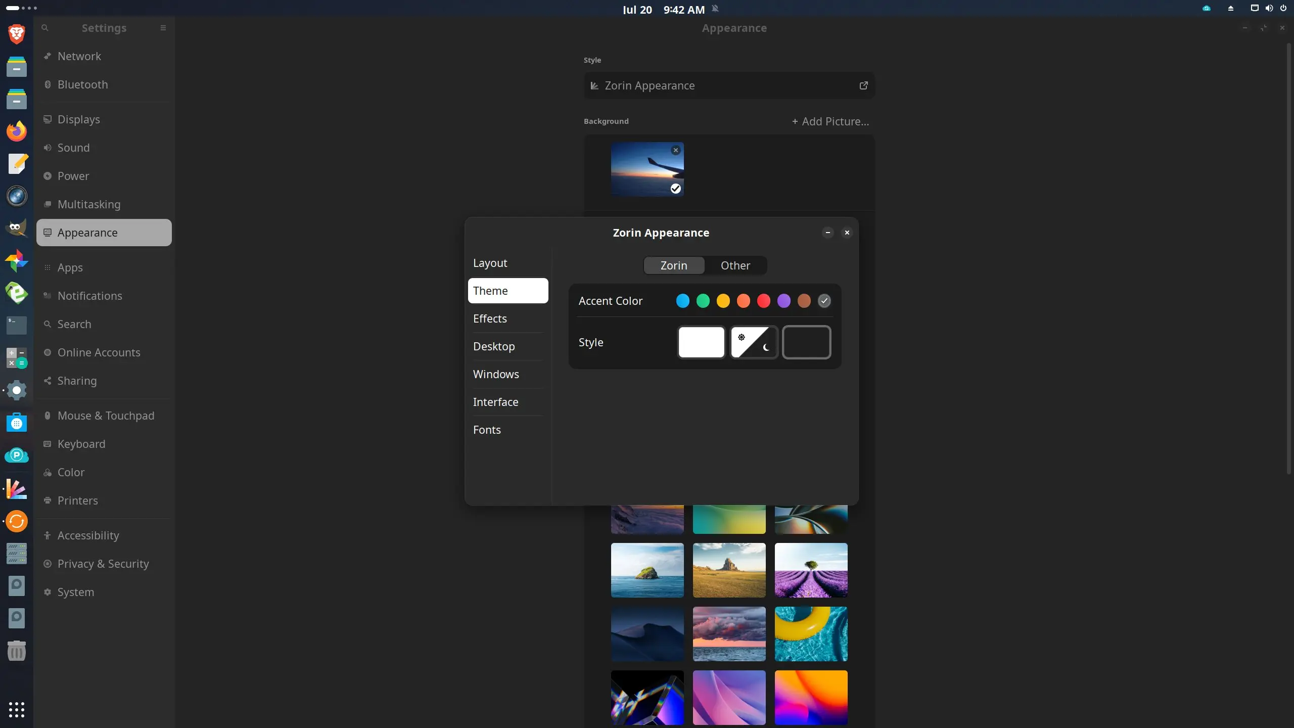Choose the purple accent color
This screenshot has height=728, width=1294.
tap(783, 301)
